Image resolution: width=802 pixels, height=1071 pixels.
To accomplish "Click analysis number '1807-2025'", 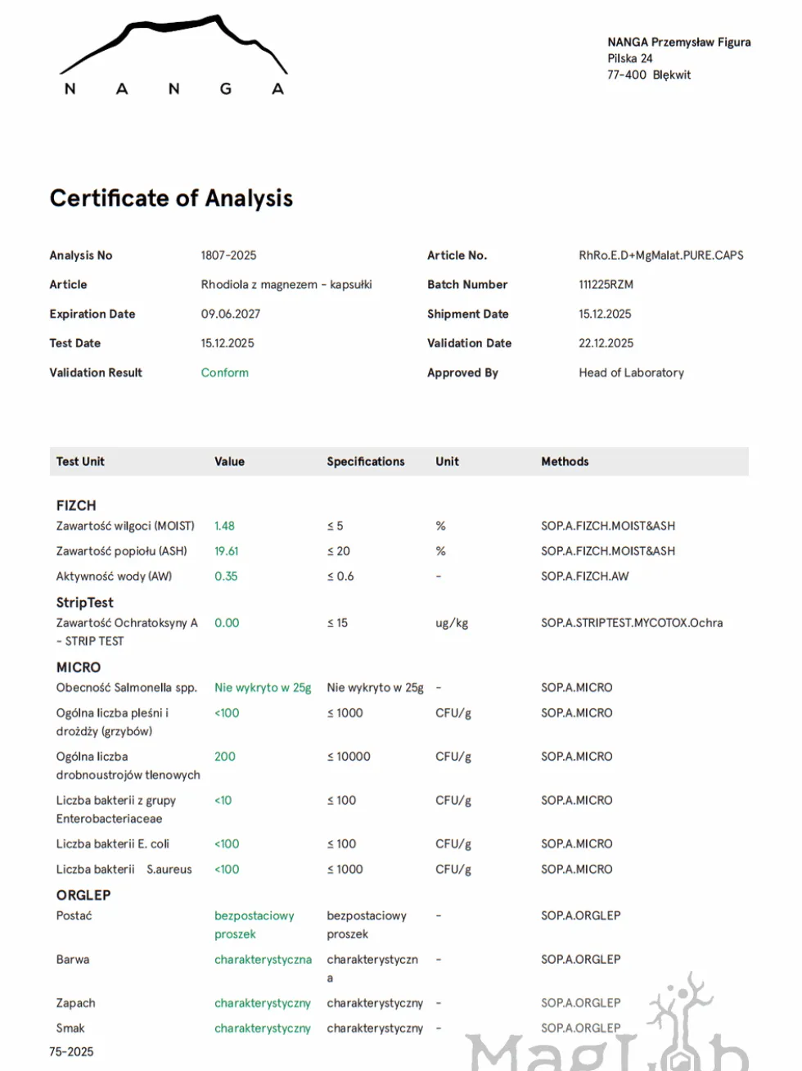I will pyautogui.click(x=228, y=255).
